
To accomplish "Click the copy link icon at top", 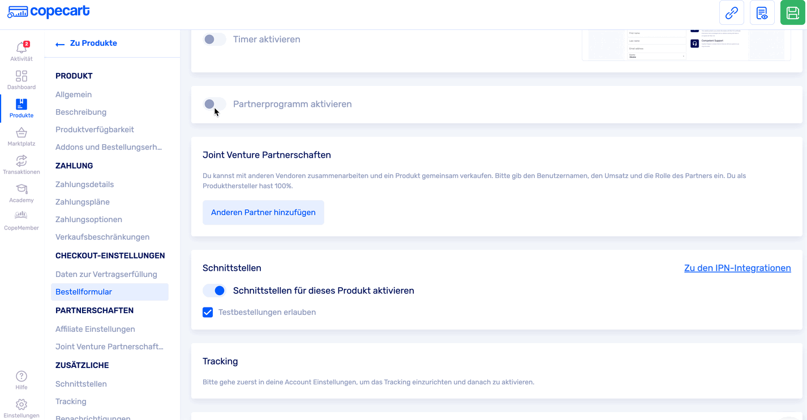I will click(732, 12).
